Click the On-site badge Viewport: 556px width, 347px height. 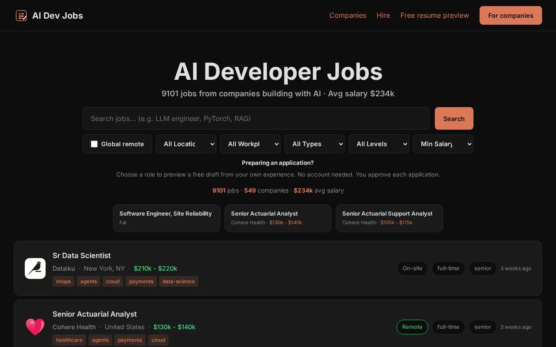(x=413, y=268)
